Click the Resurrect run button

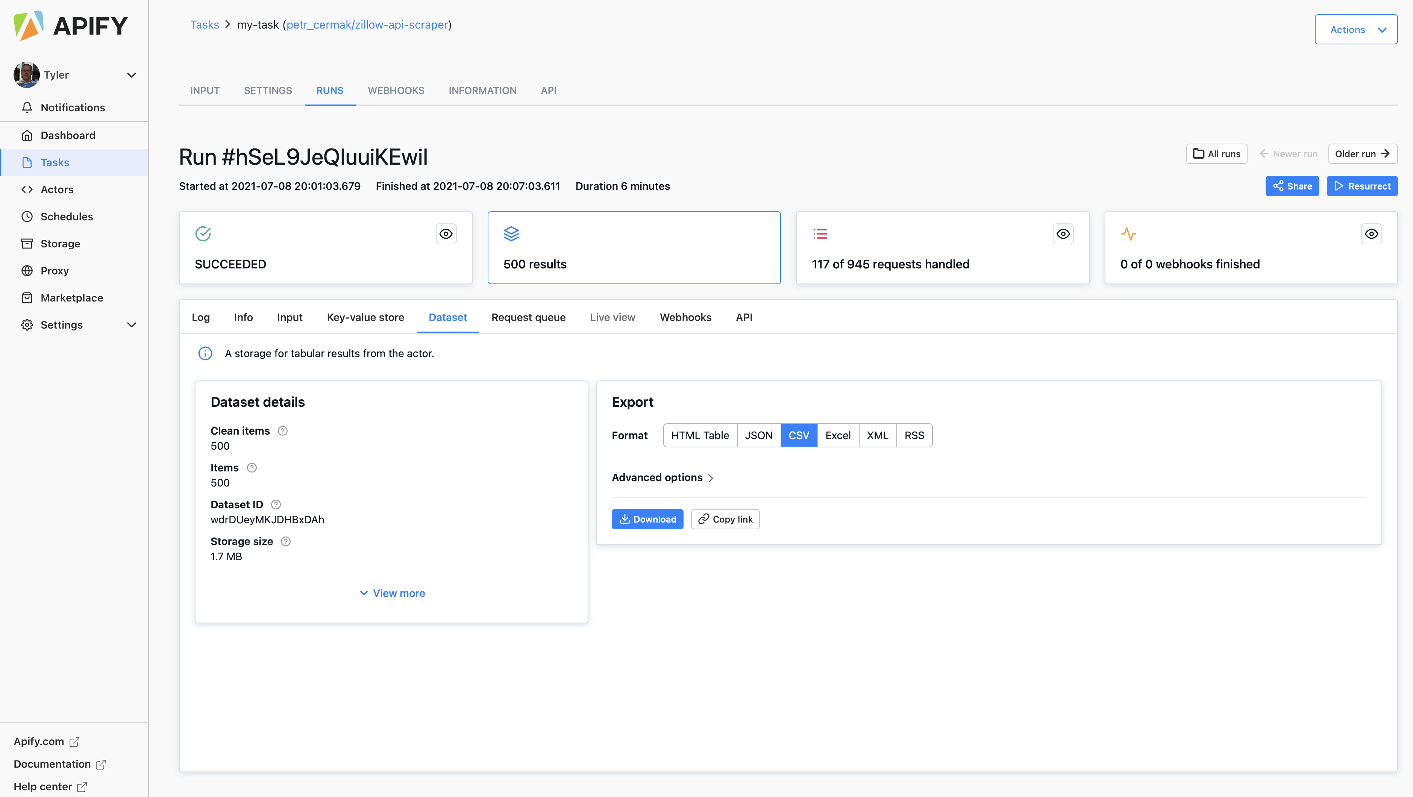1361,185
